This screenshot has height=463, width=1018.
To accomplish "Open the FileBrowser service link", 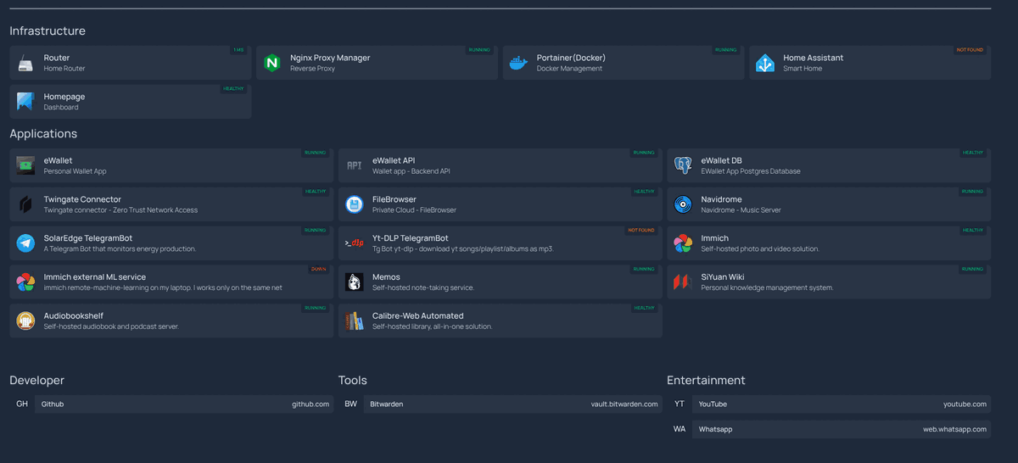I will coord(500,204).
